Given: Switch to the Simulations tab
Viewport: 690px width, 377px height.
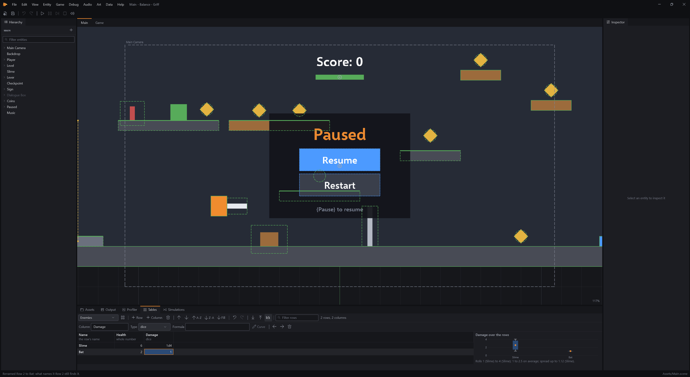Looking at the screenshot, I should [x=174, y=310].
